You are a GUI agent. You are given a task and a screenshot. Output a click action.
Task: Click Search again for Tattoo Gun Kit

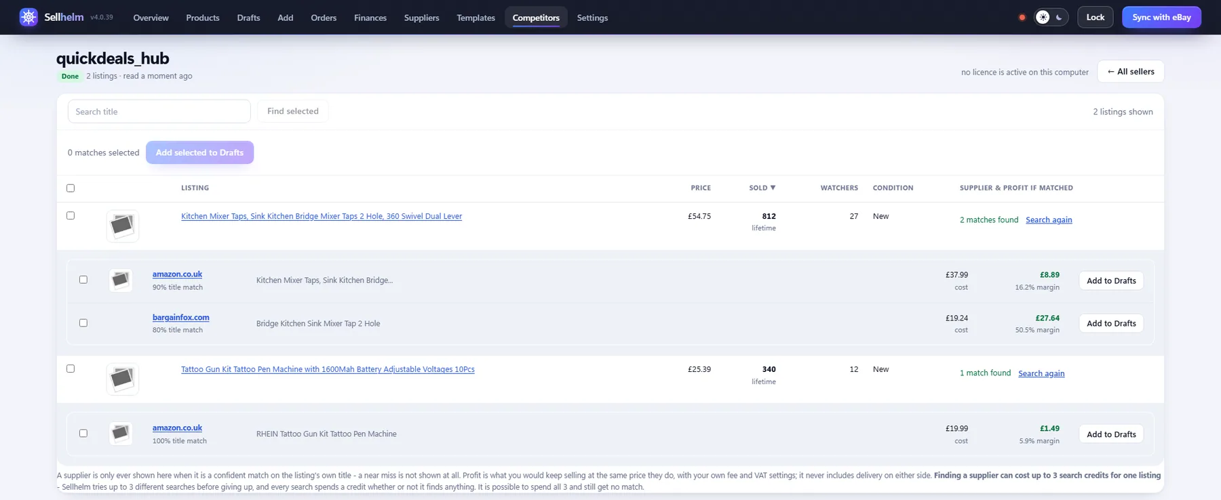tap(1041, 373)
